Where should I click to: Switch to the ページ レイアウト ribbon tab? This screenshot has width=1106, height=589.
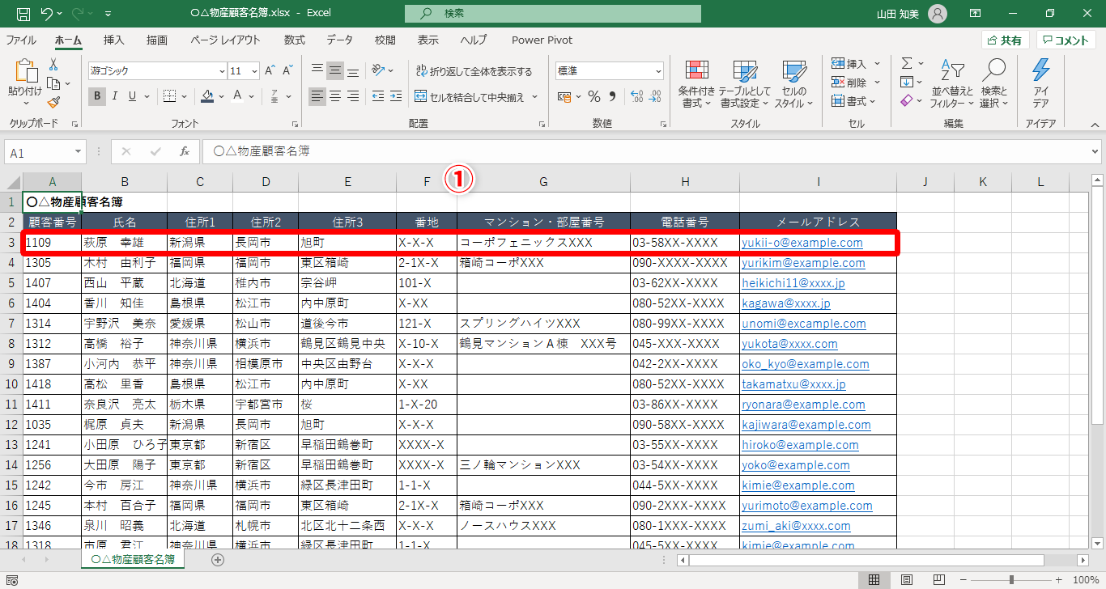point(226,40)
